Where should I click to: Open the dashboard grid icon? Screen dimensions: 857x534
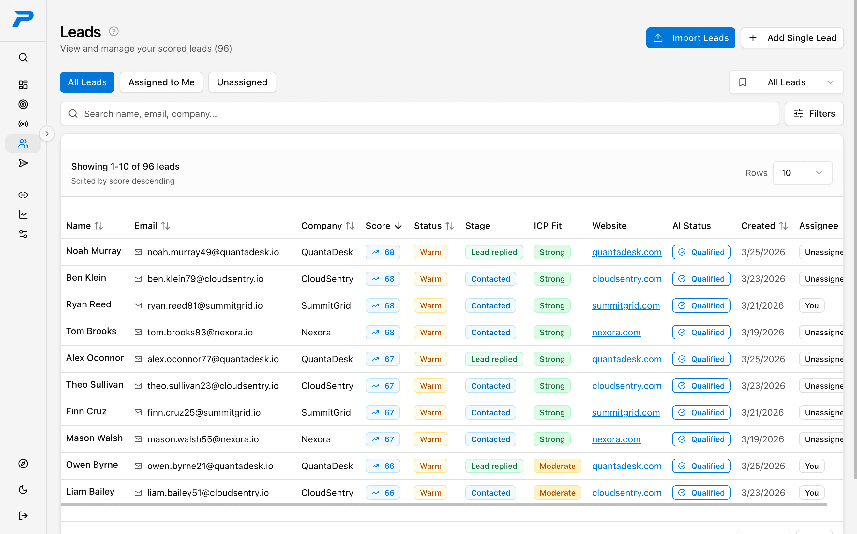(x=23, y=85)
